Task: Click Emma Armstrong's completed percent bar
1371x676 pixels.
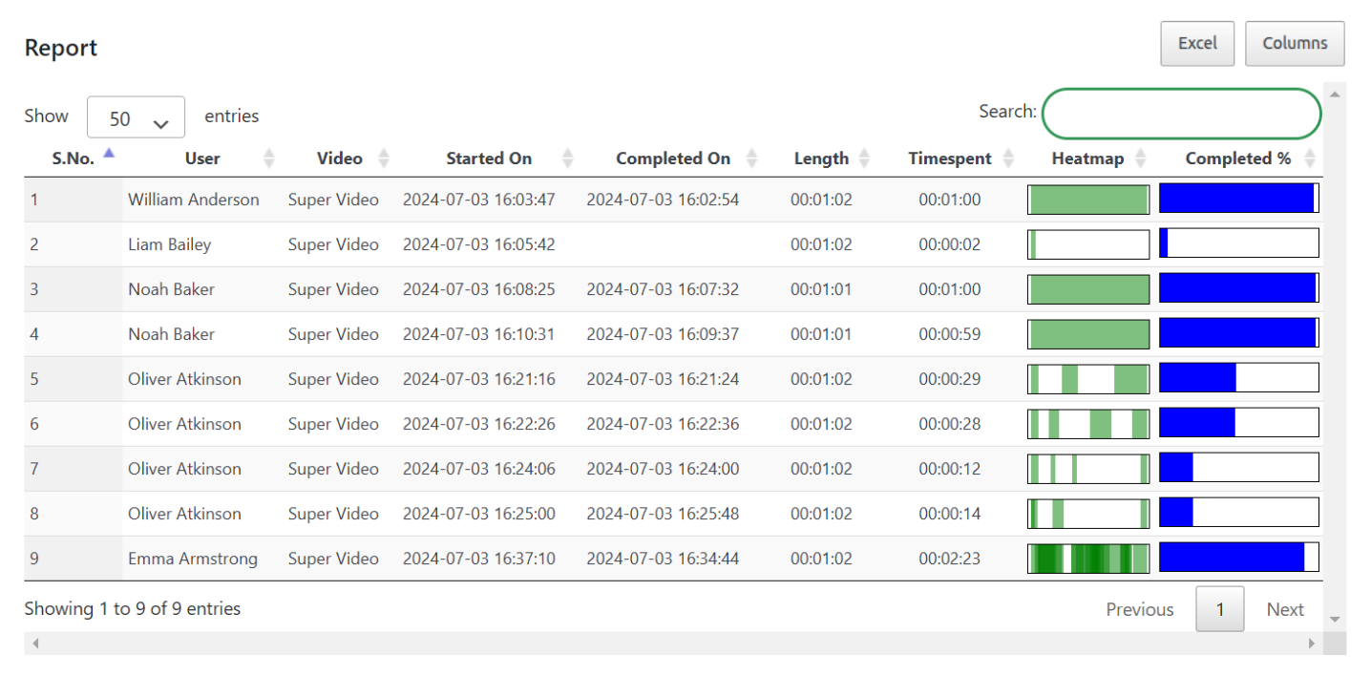Action: click(x=1238, y=558)
